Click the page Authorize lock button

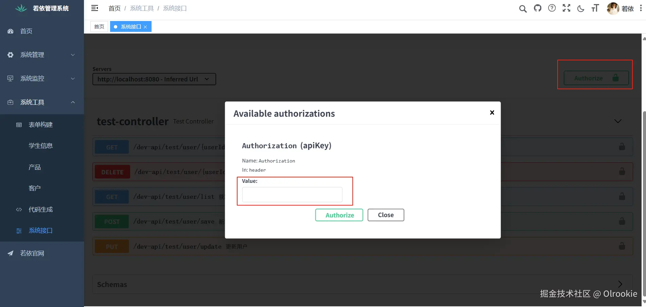click(x=596, y=78)
